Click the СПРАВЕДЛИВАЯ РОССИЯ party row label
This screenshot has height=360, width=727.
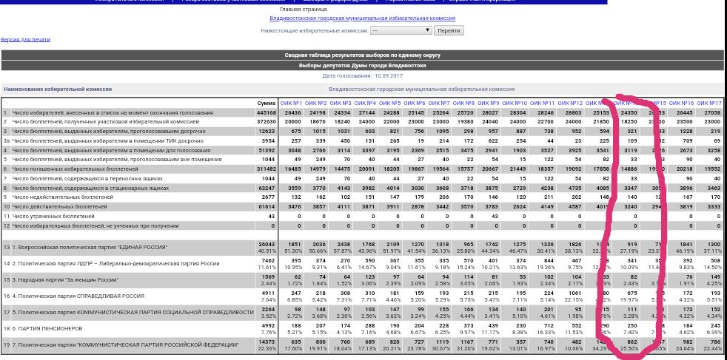point(78,296)
